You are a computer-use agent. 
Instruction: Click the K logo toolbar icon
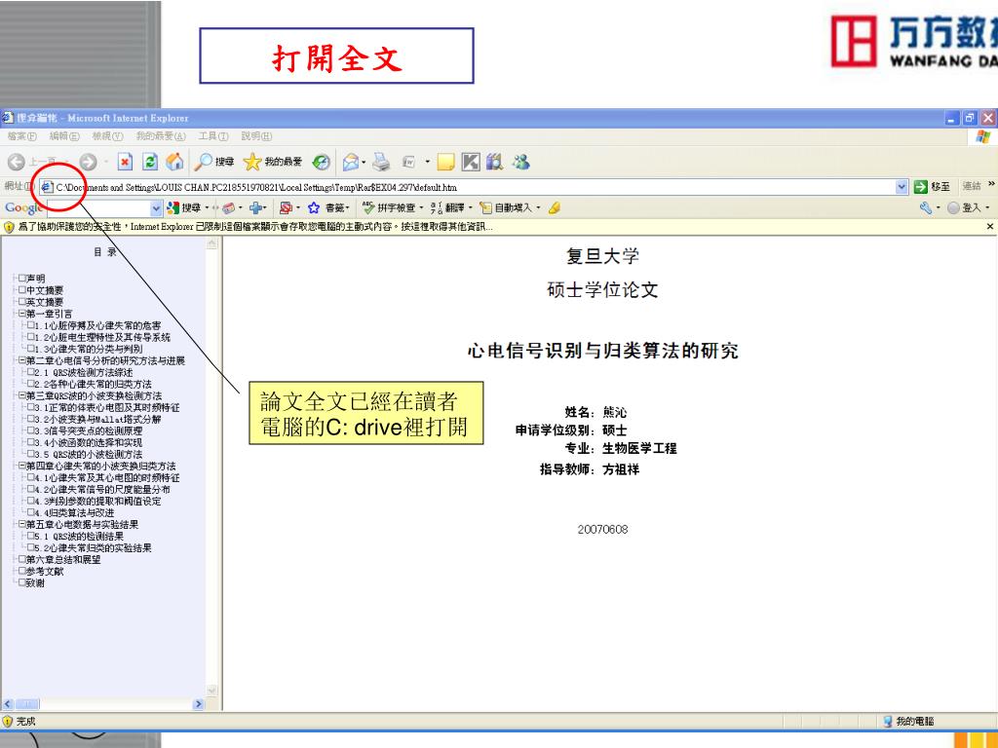tap(471, 163)
